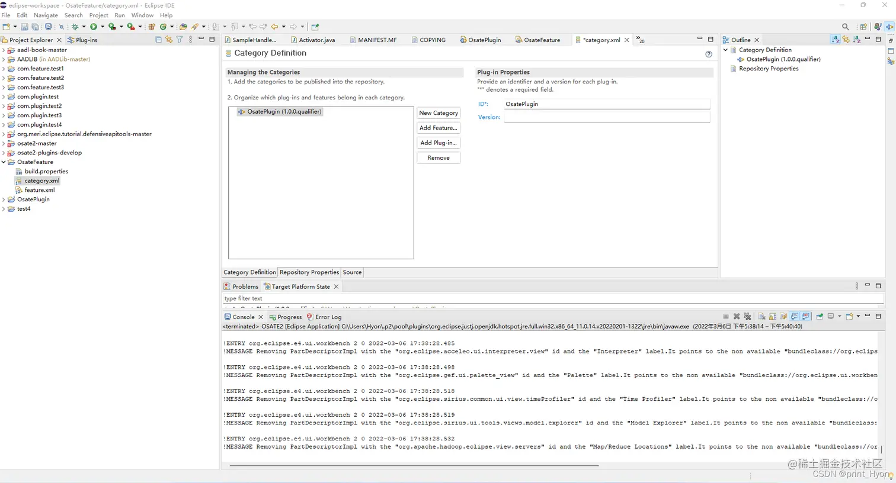This screenshot has height=483, width=896.
Task: Expand the aadl-book-master project node
Action: (x=4, y=50)
